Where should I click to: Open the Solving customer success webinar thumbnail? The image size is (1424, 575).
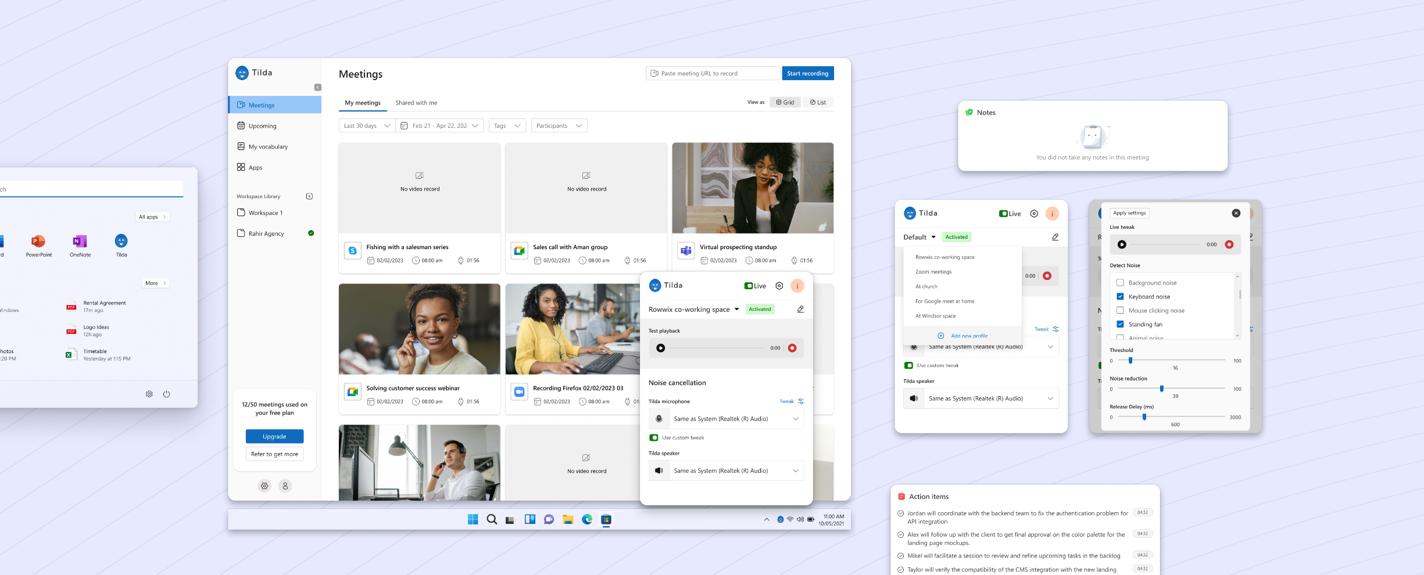(419, 329)
